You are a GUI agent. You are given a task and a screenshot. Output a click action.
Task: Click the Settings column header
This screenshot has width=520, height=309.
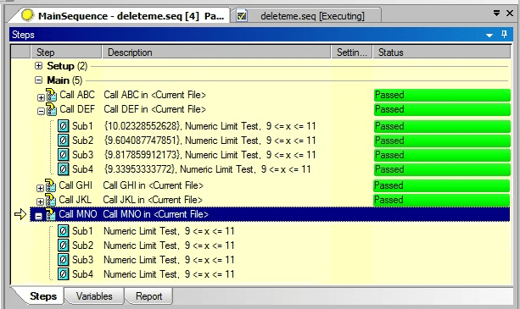click(x=352, y=52)
